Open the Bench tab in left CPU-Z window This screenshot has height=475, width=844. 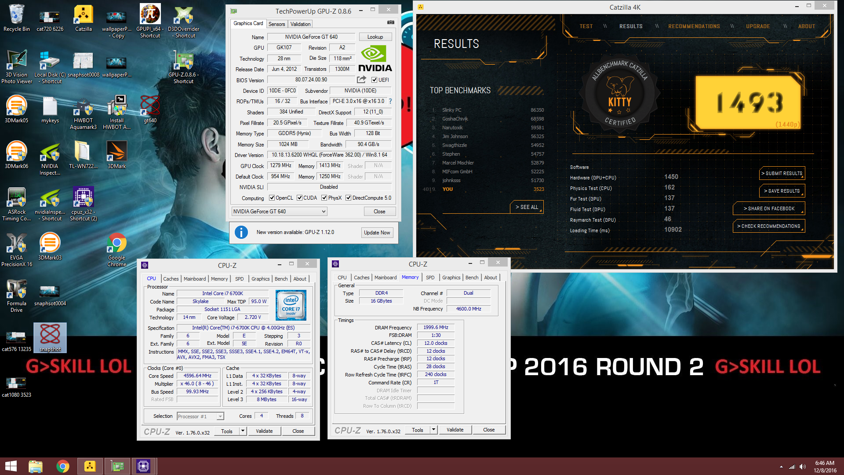[281, 279]
